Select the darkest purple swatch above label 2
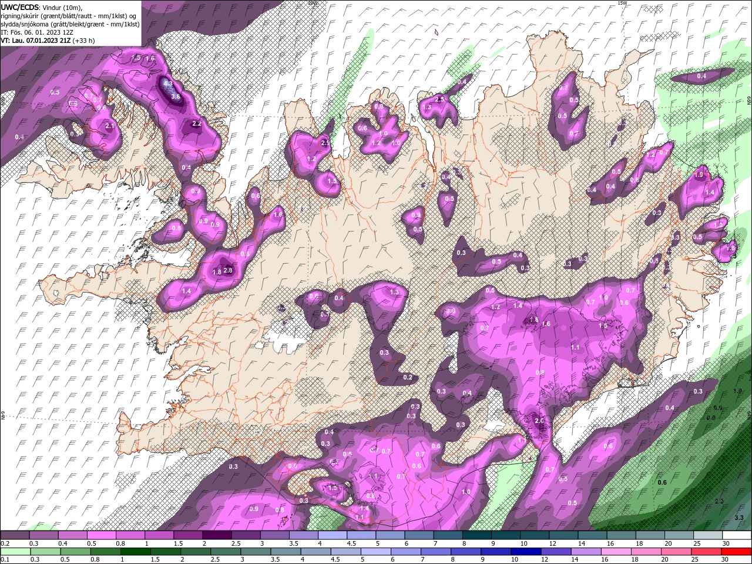Viewport: 752px width, 564px height. click(217, 535)
